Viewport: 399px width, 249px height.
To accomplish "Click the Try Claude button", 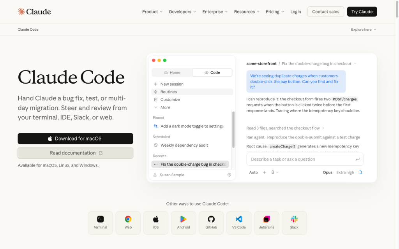I will tap(362, 12).
